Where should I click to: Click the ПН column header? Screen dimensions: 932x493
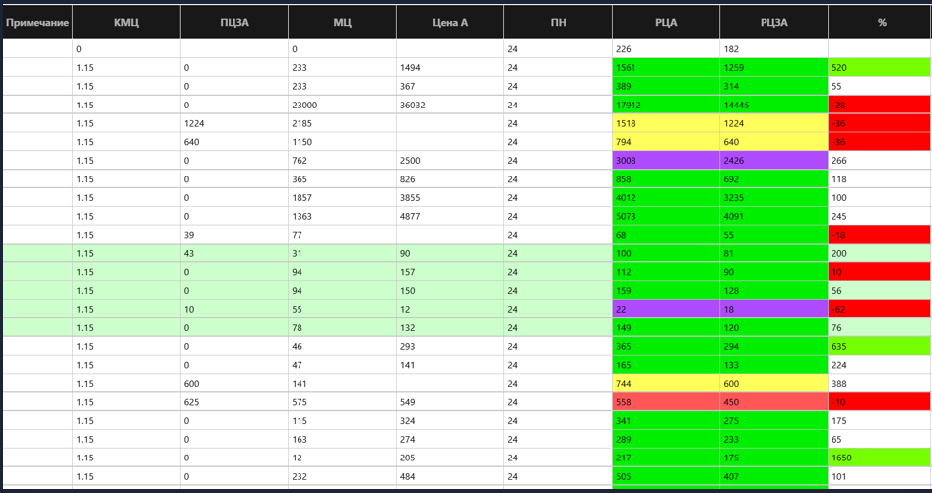pyautogui.click(x=558, y=22)
